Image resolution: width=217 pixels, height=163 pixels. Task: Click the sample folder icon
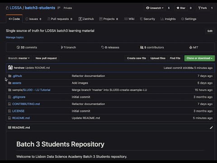[9, 90]
